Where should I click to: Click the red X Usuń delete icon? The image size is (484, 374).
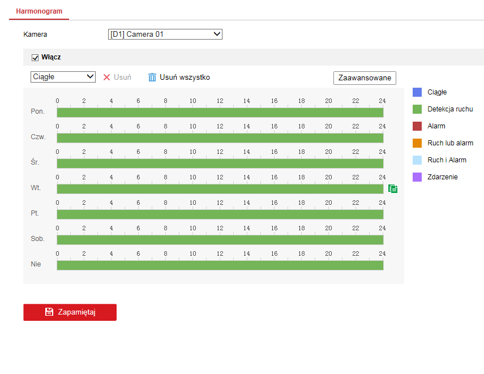(x=107, y=77)
